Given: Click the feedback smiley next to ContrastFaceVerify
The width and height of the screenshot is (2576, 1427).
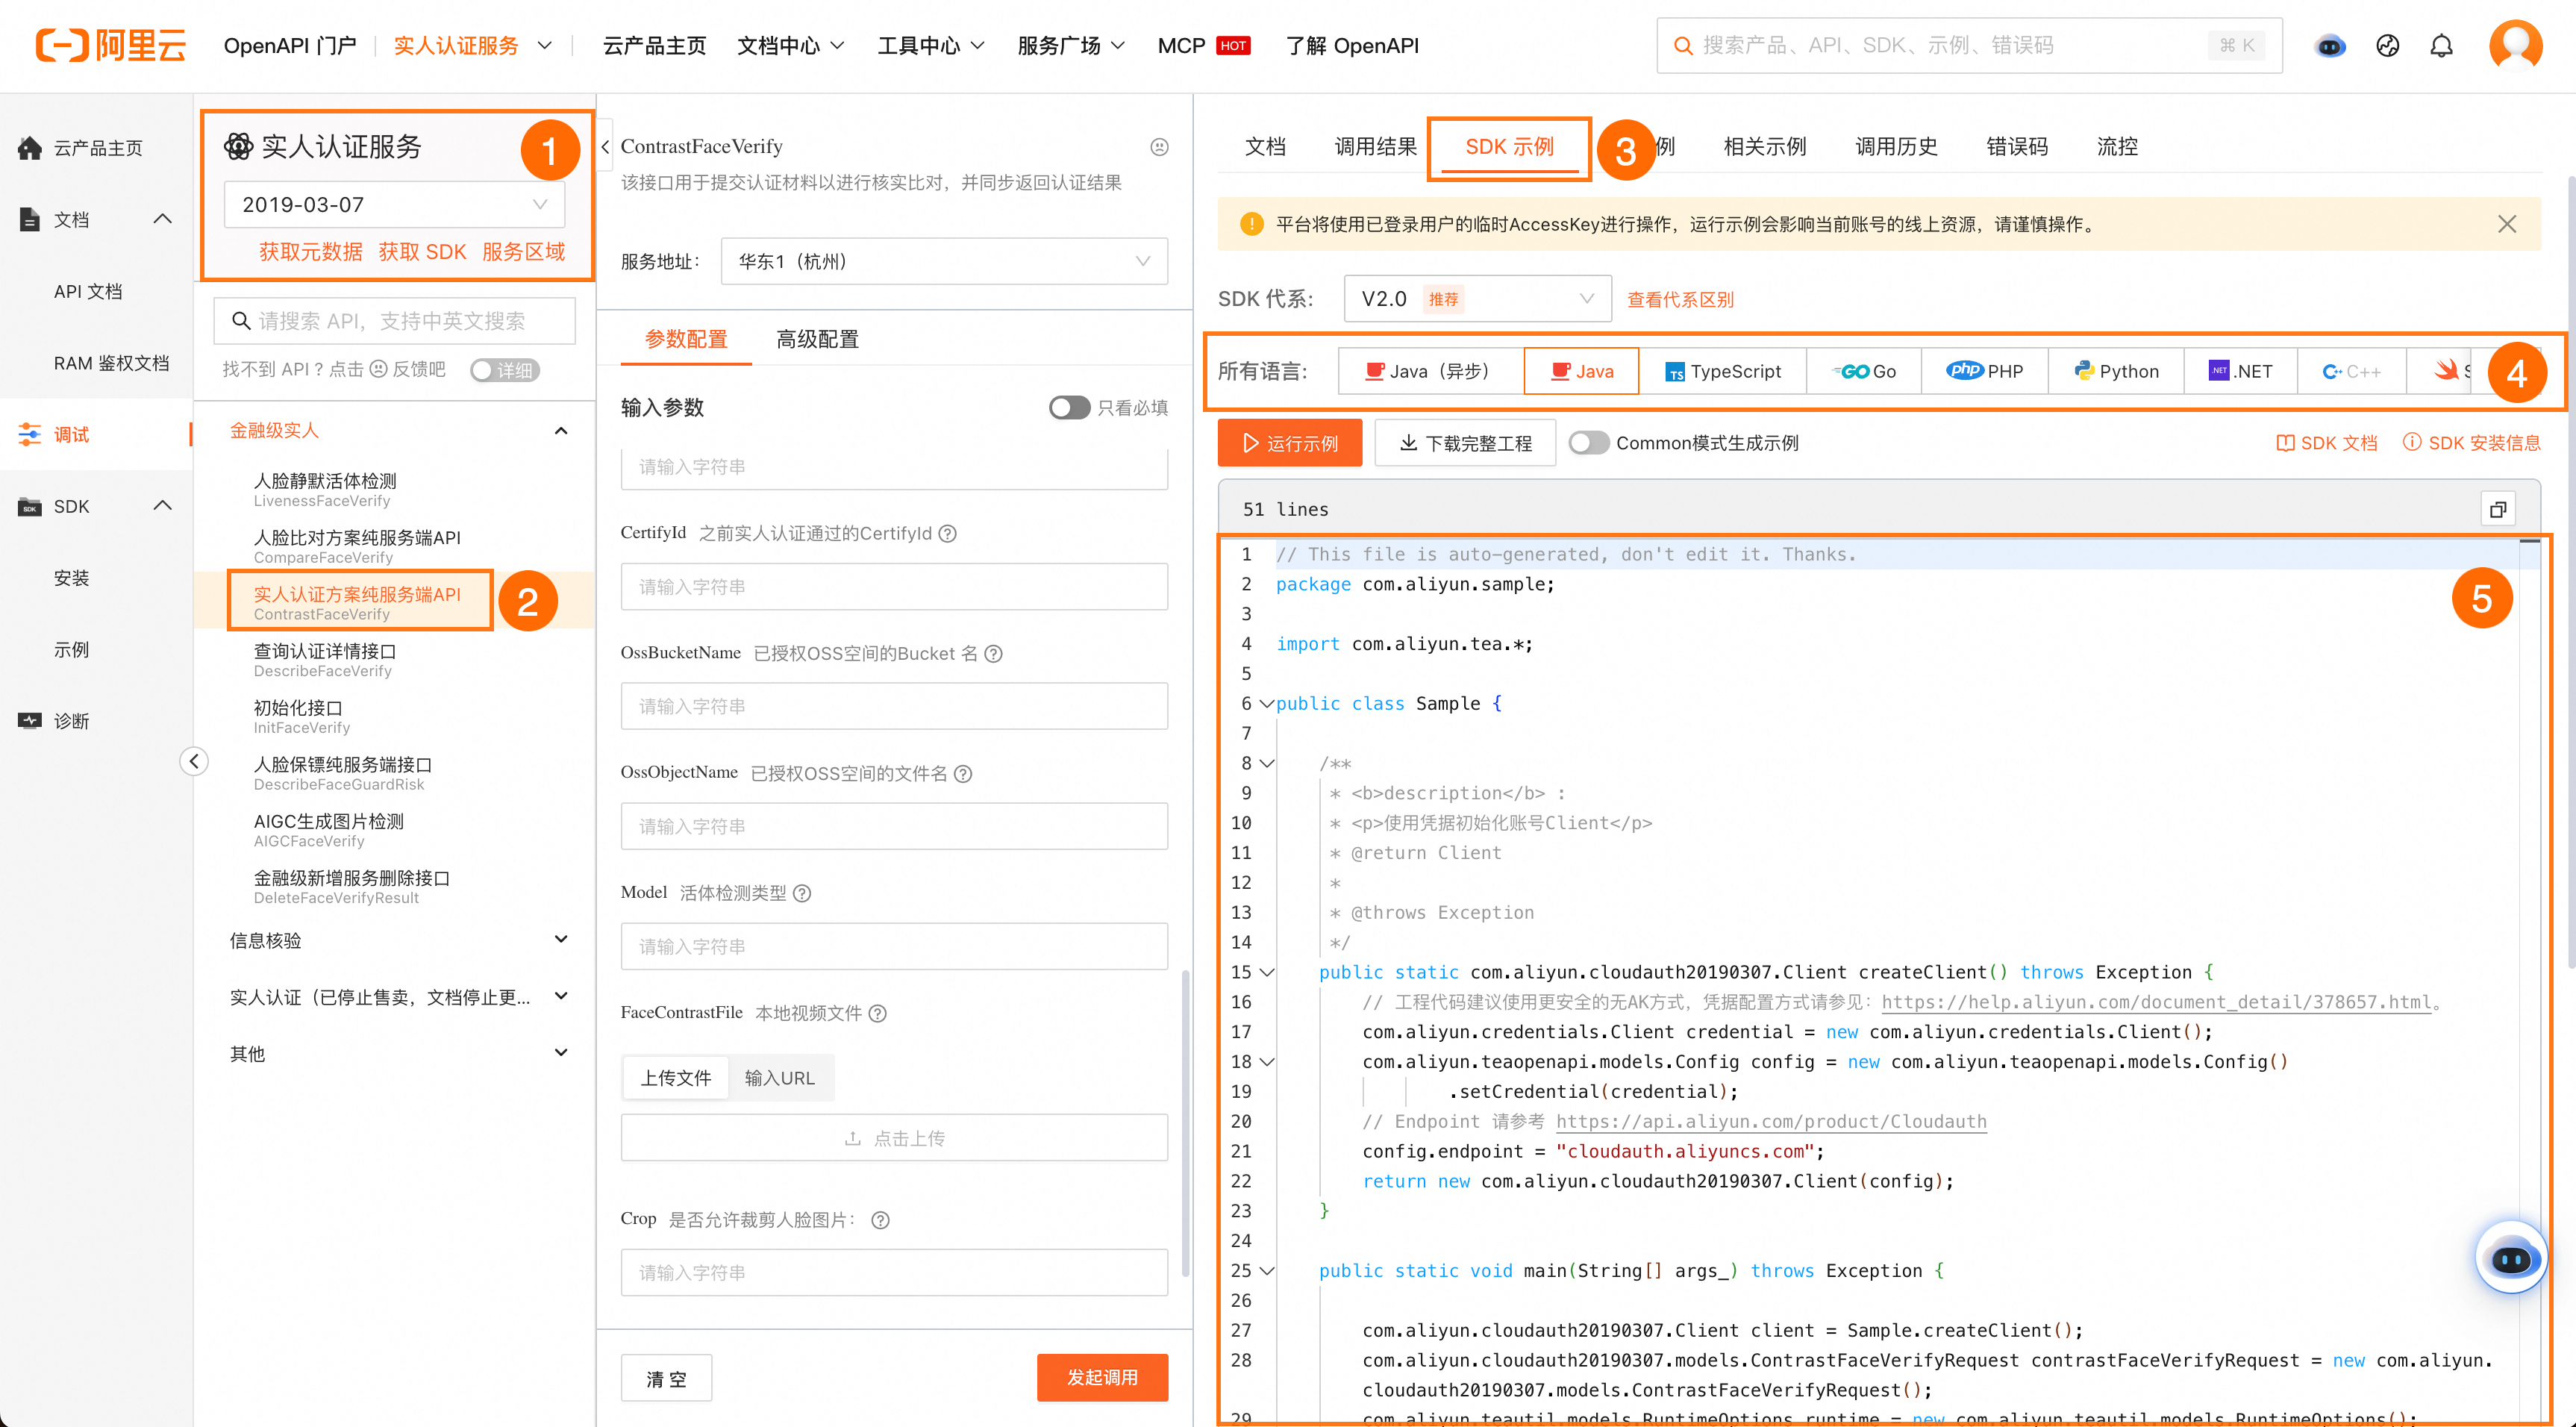Looking at the screenshot, I should (x=1159, y=147).
